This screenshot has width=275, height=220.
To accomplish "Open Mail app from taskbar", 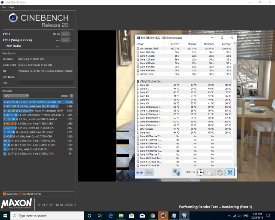I will coord(142,216).
